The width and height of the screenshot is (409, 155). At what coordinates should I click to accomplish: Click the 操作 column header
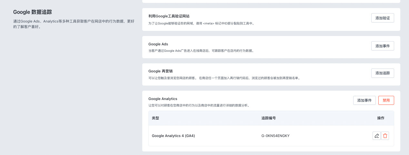(x=381, y=118)
